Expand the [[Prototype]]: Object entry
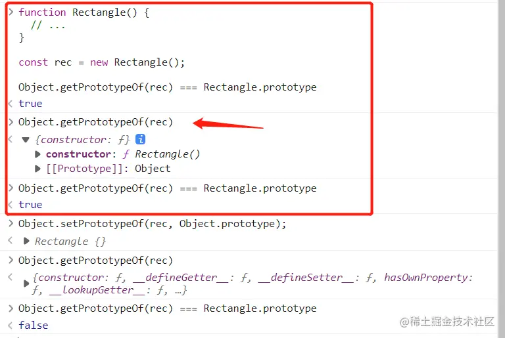Viewport: 505px width, 338px height. (38, 169)
